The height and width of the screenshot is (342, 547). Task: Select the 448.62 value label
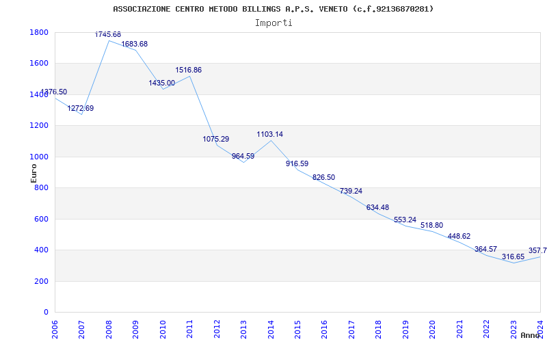459,236
